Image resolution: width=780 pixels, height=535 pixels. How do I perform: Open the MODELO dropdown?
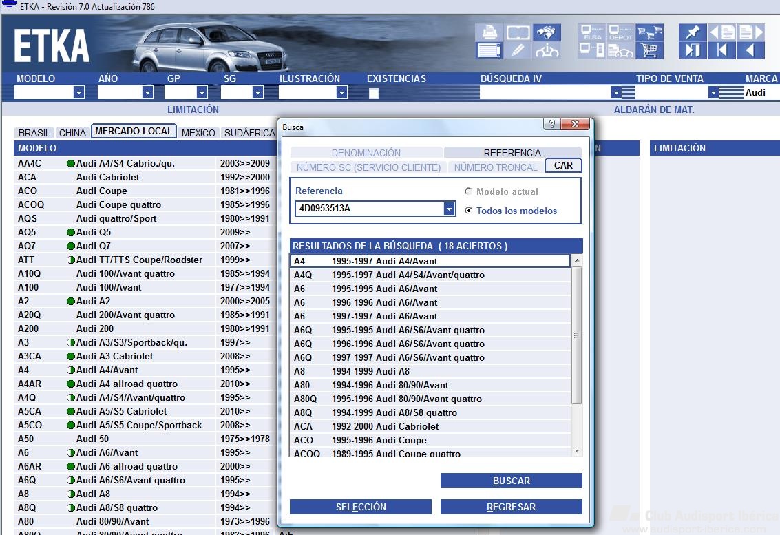tap(78, 92)
